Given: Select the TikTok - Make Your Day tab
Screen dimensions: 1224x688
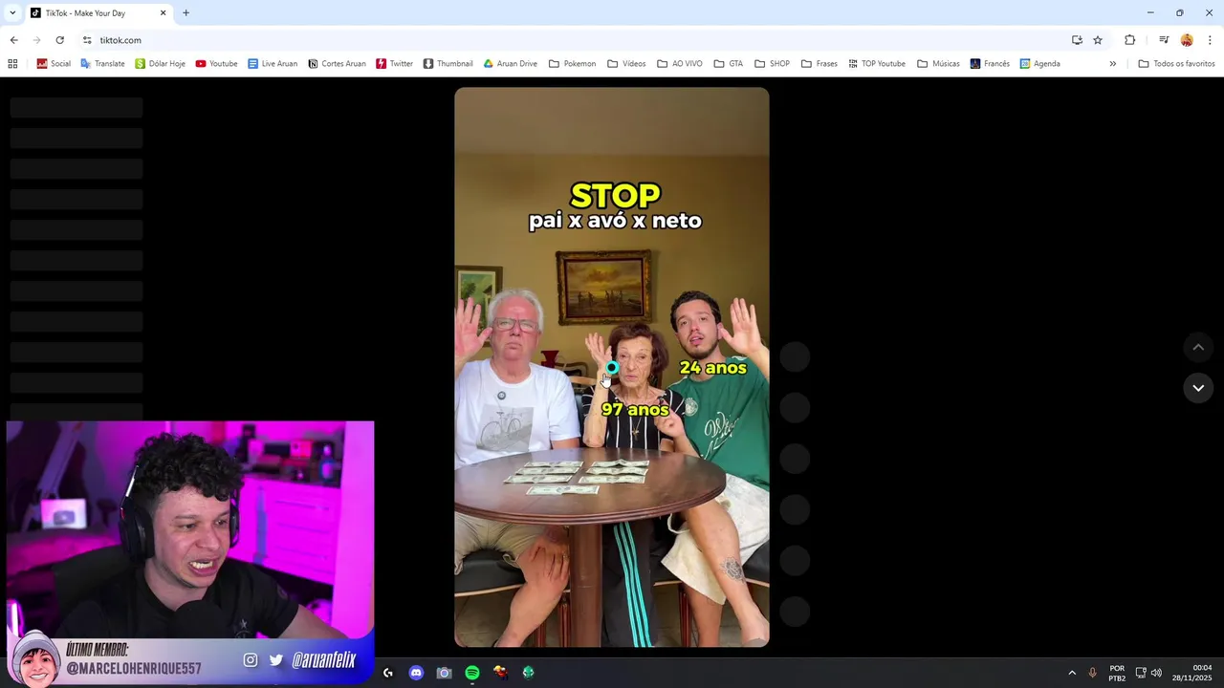Looking at the screenshot, I should (x=98, y=13).
